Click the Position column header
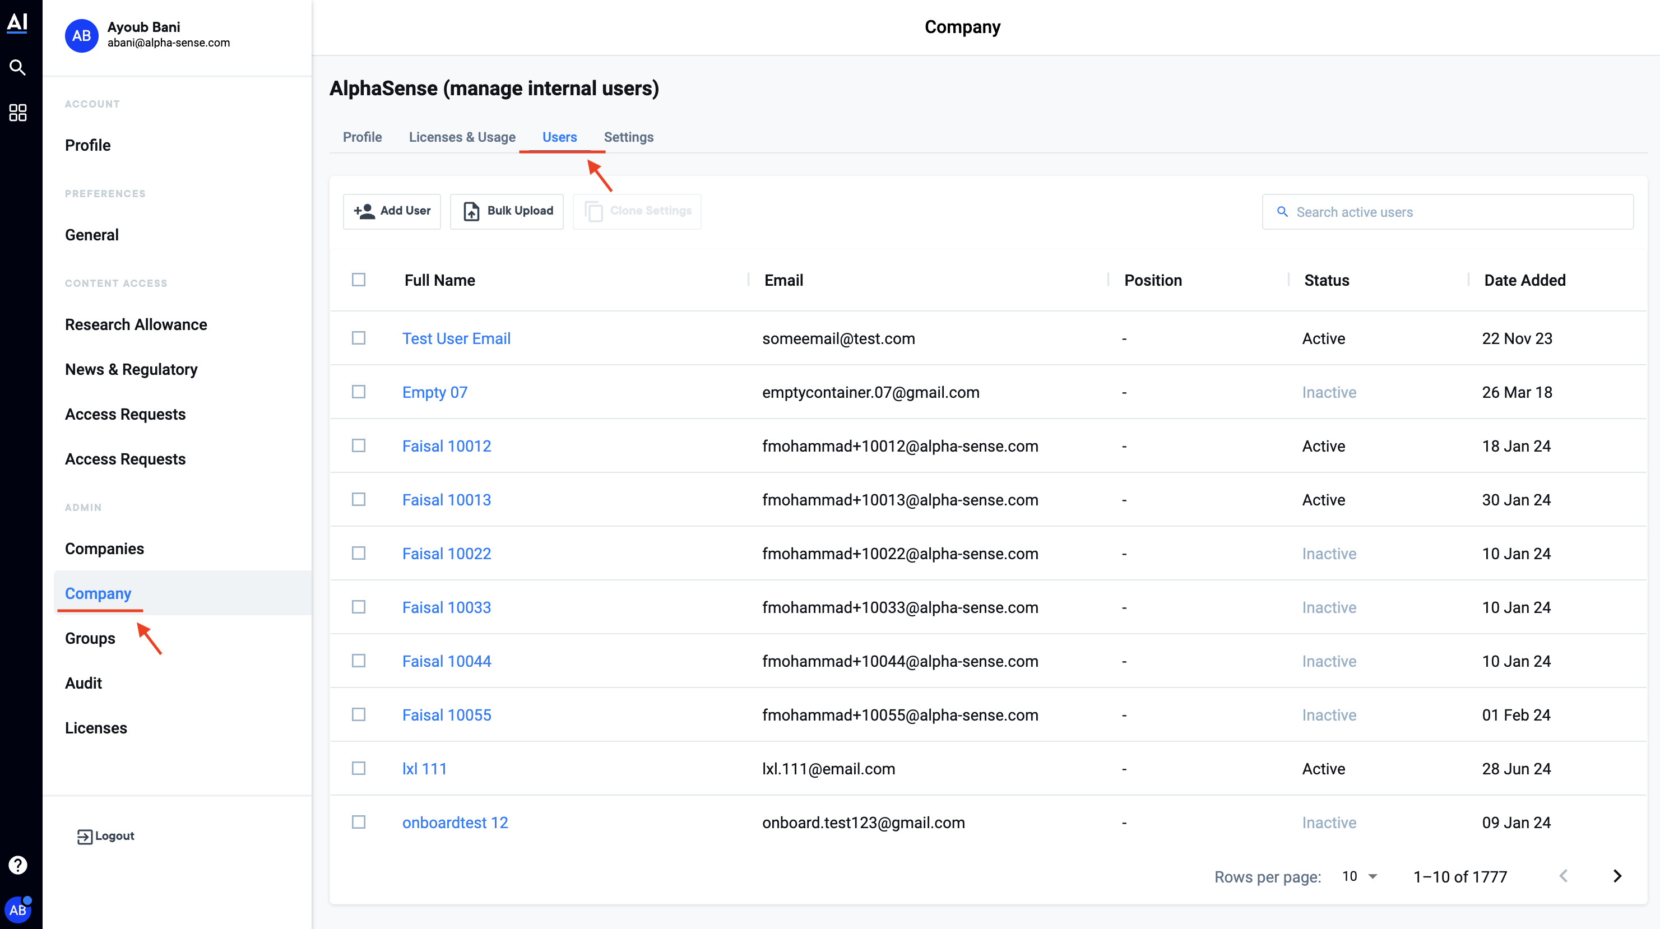This screenshot has width=1660, height=929. pos(1153,280)
